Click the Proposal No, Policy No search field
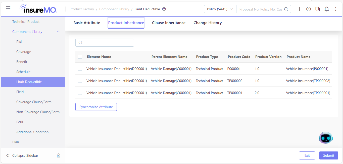The image size is (343, 164). click(x=261, y=9)
